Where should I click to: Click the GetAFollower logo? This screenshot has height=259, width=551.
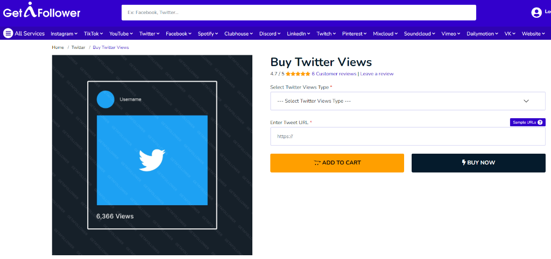pyautogui.click(x=42, y=11)
